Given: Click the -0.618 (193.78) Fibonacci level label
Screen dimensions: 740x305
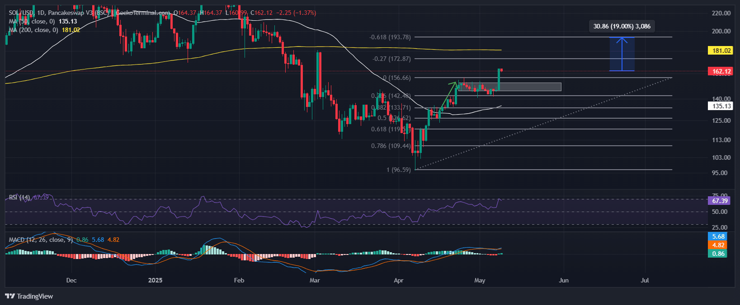Looking at the screenshot, I should pyautogui.click(x=390, y=37).
